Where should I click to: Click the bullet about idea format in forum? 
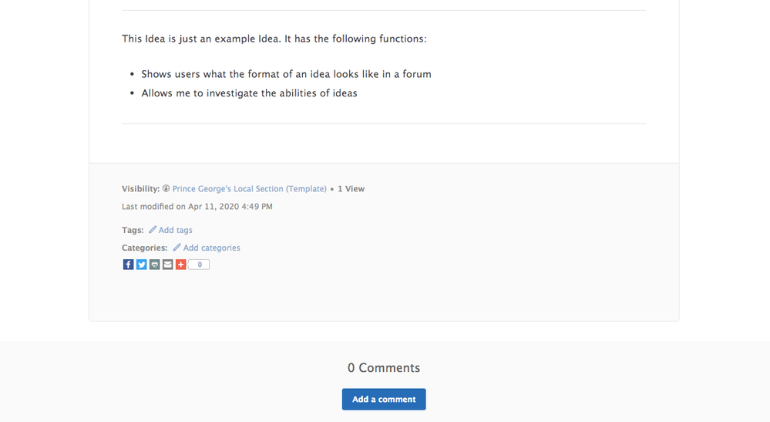click(286, 74)
